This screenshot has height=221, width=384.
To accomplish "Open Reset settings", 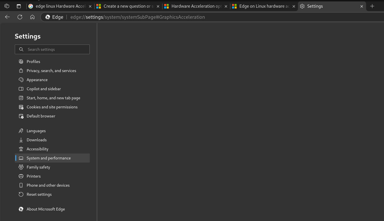I will coord(52,194).
